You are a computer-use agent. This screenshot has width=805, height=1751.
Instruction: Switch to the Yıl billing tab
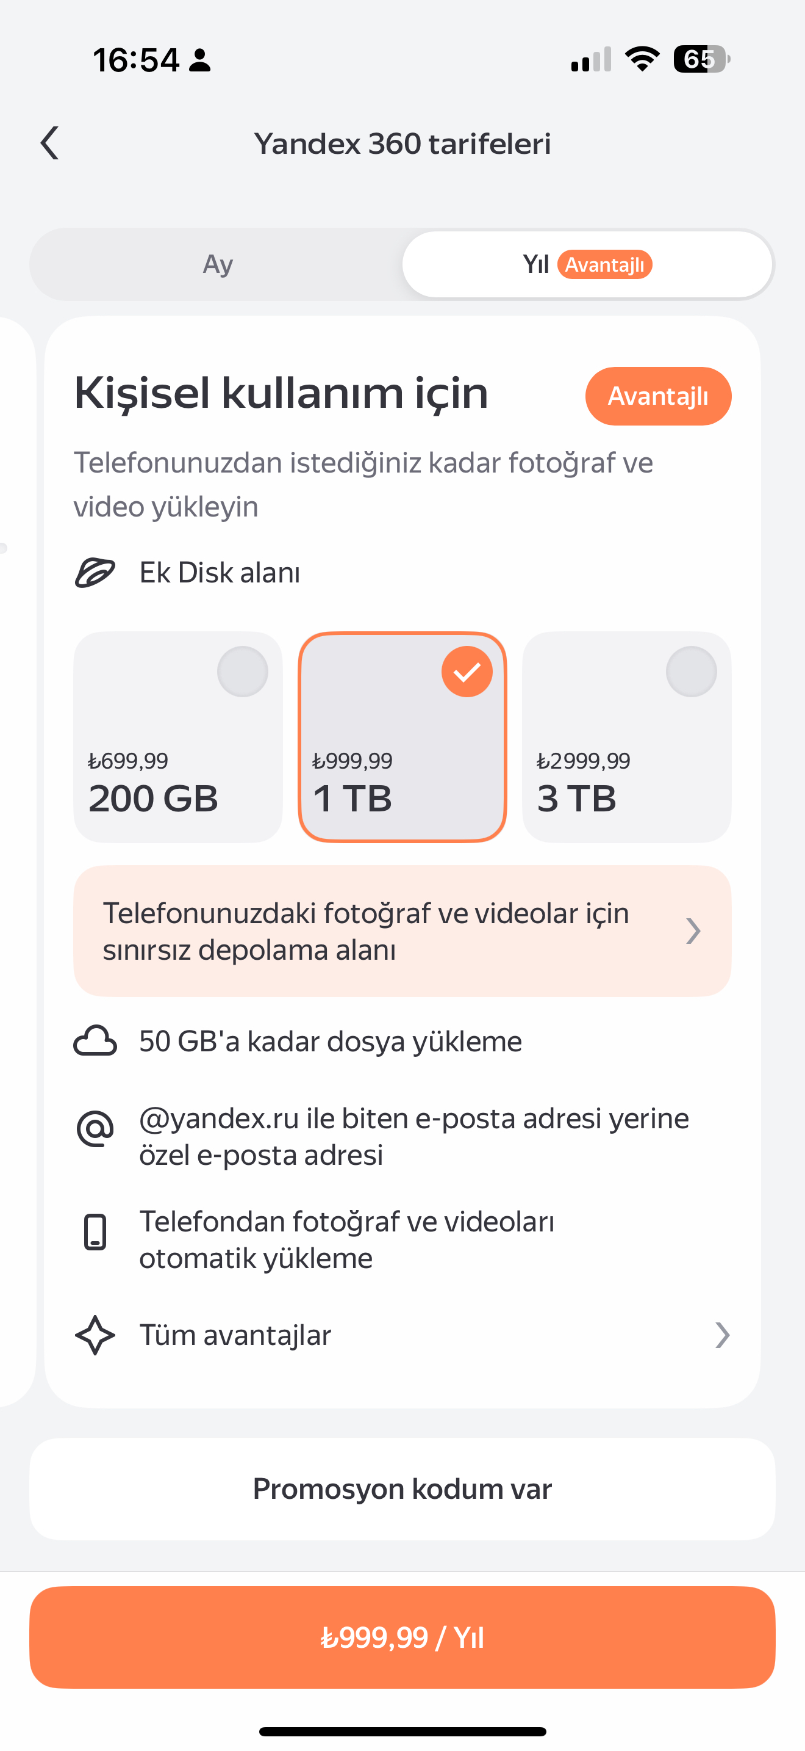[x=587, y=264]
